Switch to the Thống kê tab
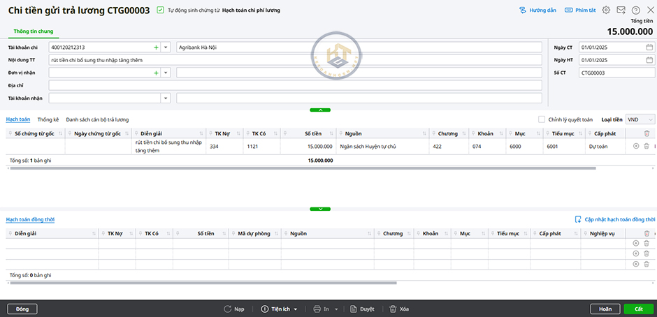The width and height of the screenshot is (657, 317). click(48, 119)
